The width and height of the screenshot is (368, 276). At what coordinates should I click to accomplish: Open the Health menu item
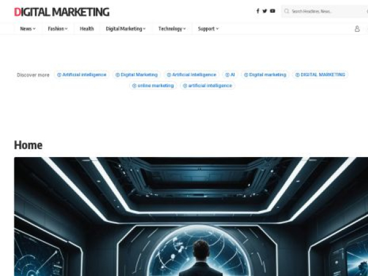(86, 29)
